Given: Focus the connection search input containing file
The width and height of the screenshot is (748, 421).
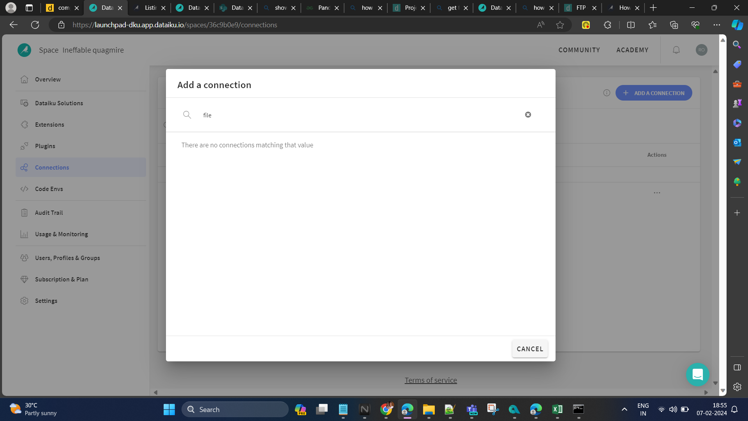Looking at the screenshot, I should pyautogui.click(x=360, y=115).
